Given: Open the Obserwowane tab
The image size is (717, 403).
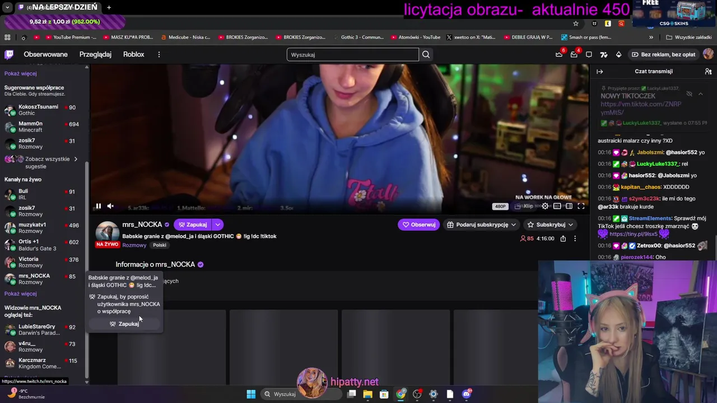Looking at the screenshot, I should coord(45,54).
